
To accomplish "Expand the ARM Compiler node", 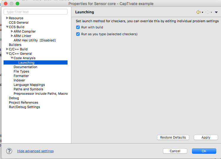I will click(x=12, y=31).
